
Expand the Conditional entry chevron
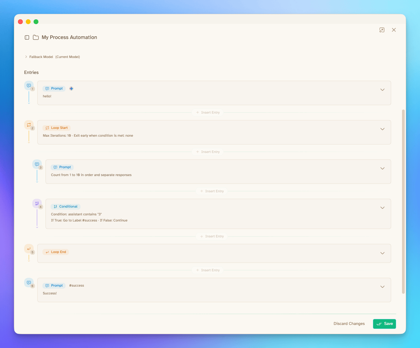[382, 208]
